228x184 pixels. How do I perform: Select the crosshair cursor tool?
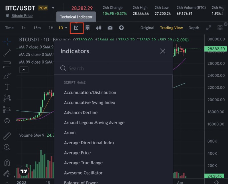click(x=7, y=42)
